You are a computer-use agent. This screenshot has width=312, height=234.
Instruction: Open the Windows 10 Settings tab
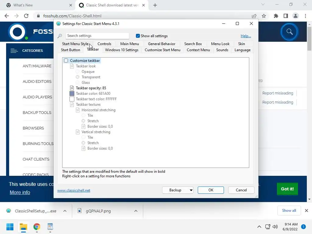point(122,50)
